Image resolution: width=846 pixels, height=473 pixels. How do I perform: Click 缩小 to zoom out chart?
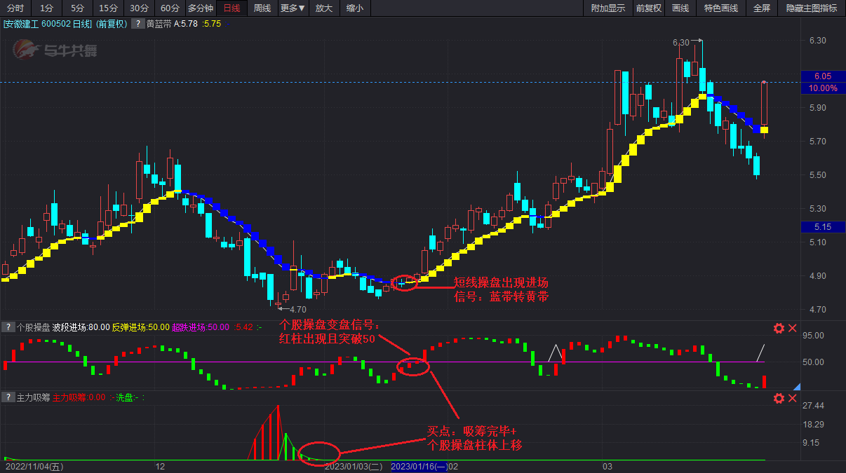click(x=355, y=8)
